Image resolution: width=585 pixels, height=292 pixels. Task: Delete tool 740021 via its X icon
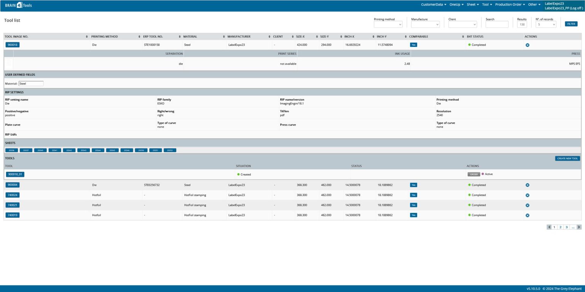pyautogui.click(x=527, y=205)
